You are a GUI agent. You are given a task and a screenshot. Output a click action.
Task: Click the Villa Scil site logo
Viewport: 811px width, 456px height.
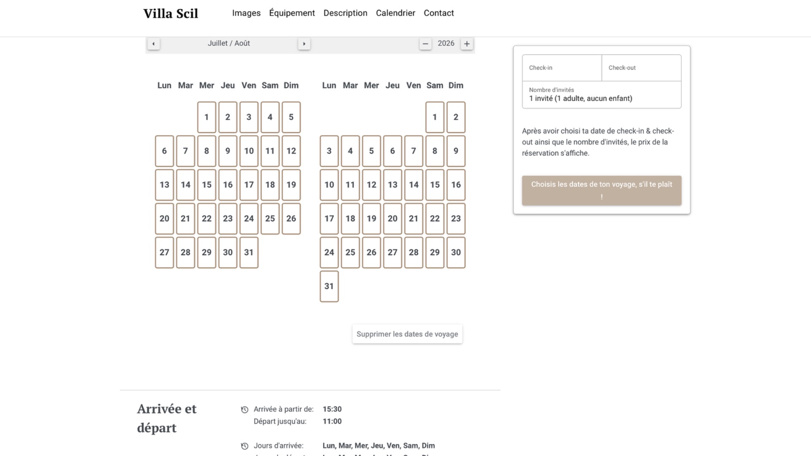171,14
